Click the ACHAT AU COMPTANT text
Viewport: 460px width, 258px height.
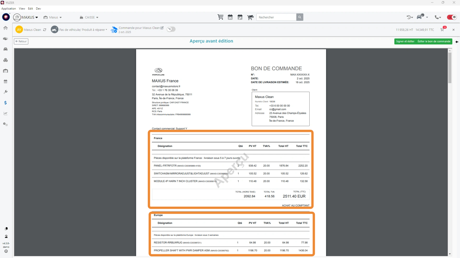coord(295,205)
